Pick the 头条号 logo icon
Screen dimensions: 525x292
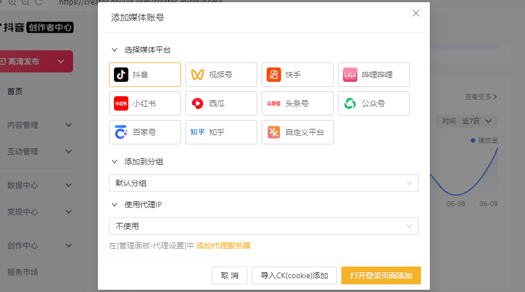coord(274,103)
